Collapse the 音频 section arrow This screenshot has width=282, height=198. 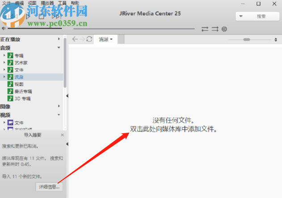click(59, 47)
